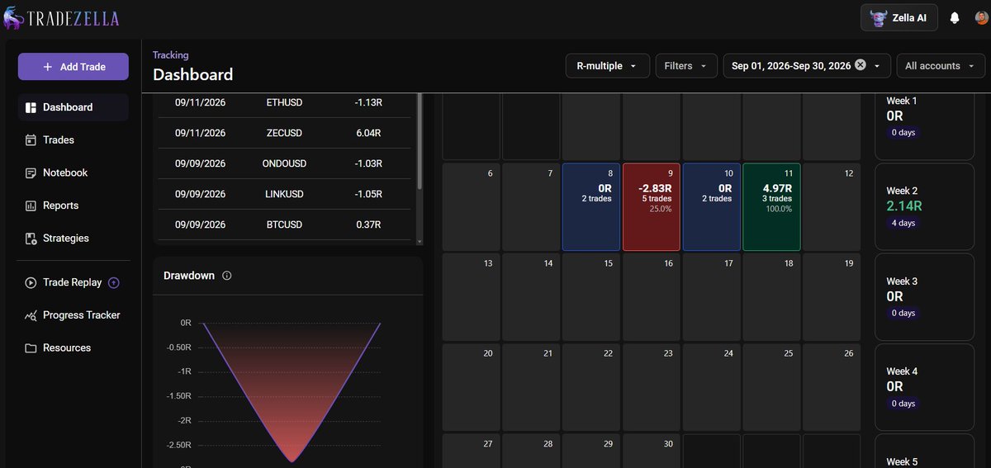Click the drawdown chart lowest point

292,461
